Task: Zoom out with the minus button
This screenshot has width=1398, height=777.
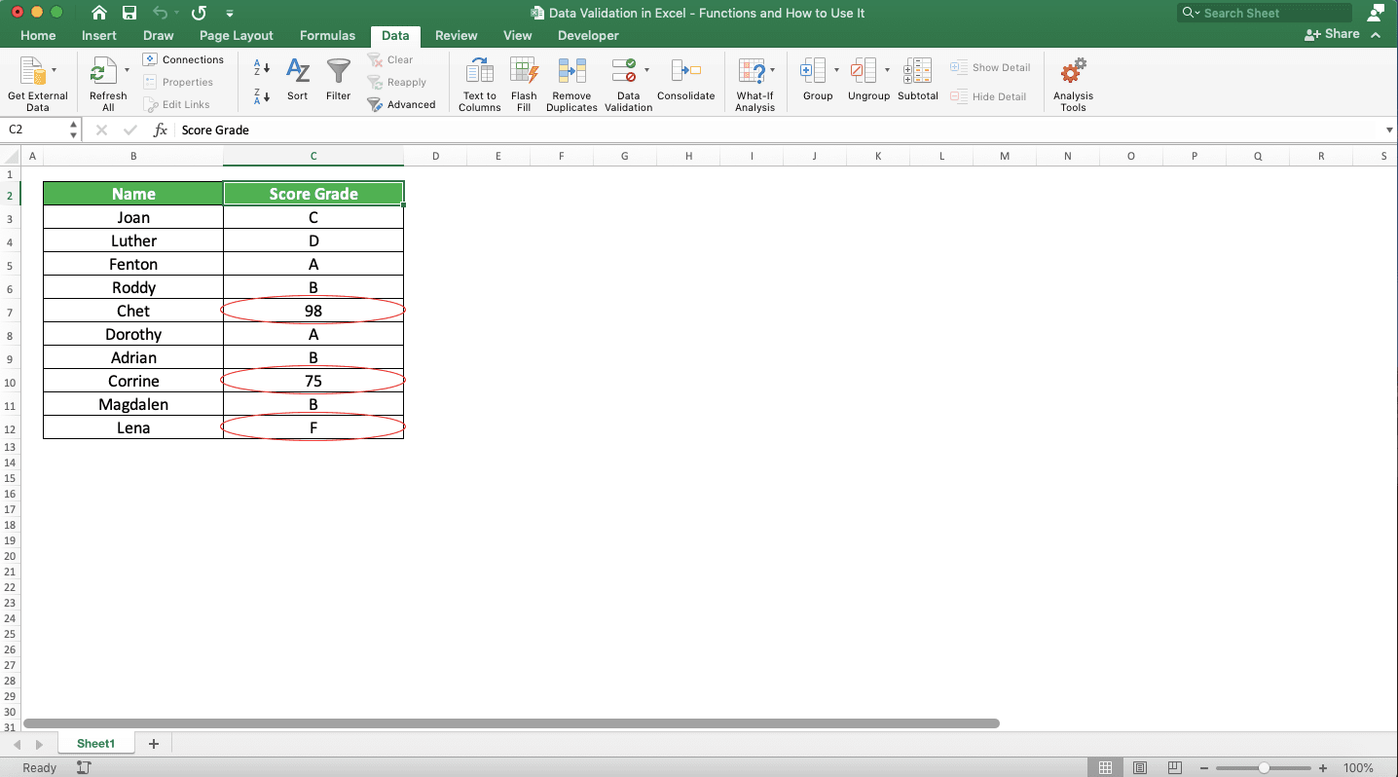Action: (x=1203, y=767)
